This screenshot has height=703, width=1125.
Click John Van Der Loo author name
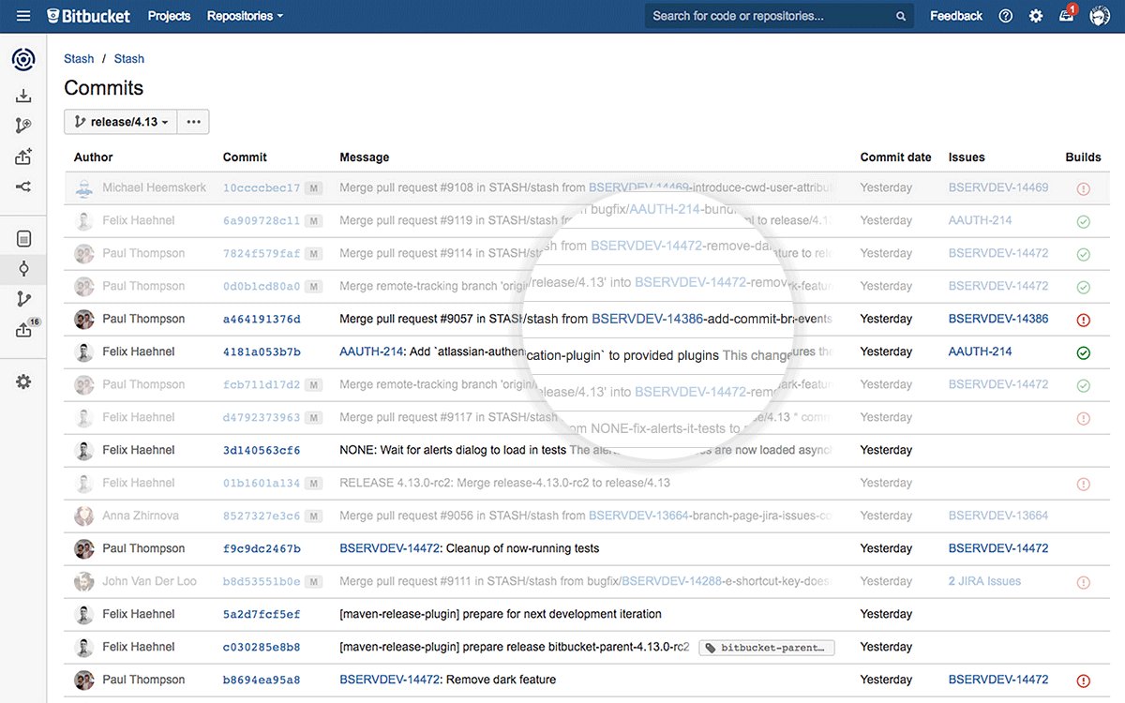pos(150,581)
